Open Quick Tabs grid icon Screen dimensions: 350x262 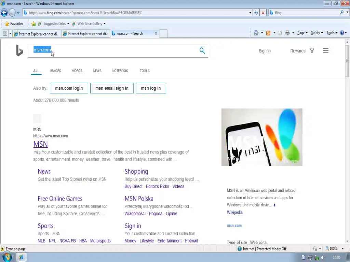click(x=5, y=34)
